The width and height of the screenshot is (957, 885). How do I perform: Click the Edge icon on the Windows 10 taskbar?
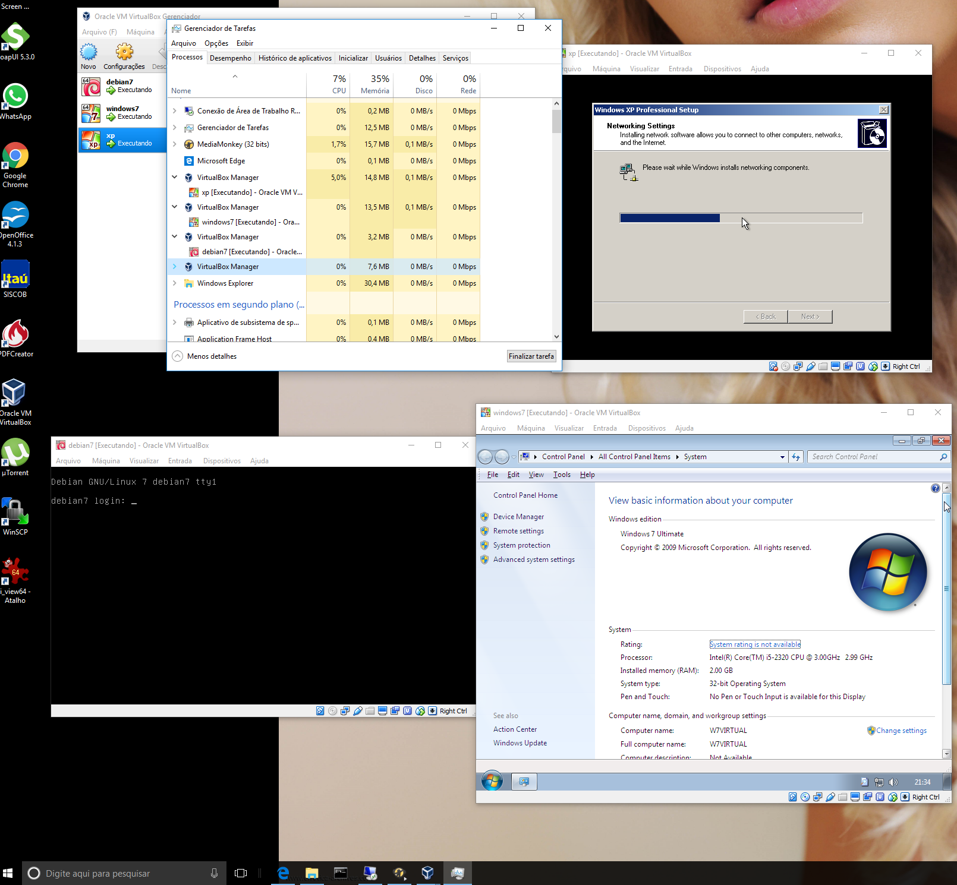[284, 873]
